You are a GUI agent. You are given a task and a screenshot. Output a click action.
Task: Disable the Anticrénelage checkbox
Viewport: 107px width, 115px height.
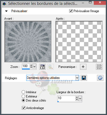pyautogui.click(x=24, y=108)
